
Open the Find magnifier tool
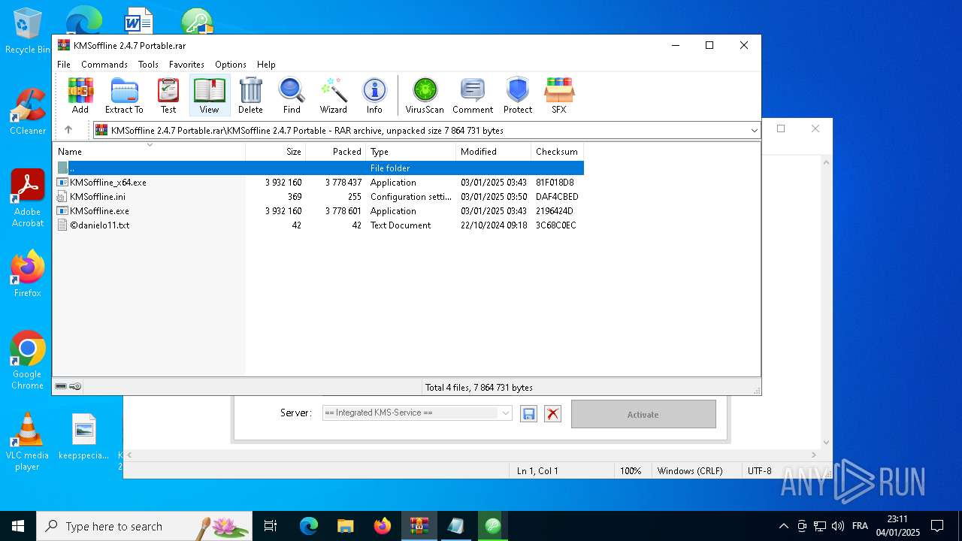(x=292, y=95)
